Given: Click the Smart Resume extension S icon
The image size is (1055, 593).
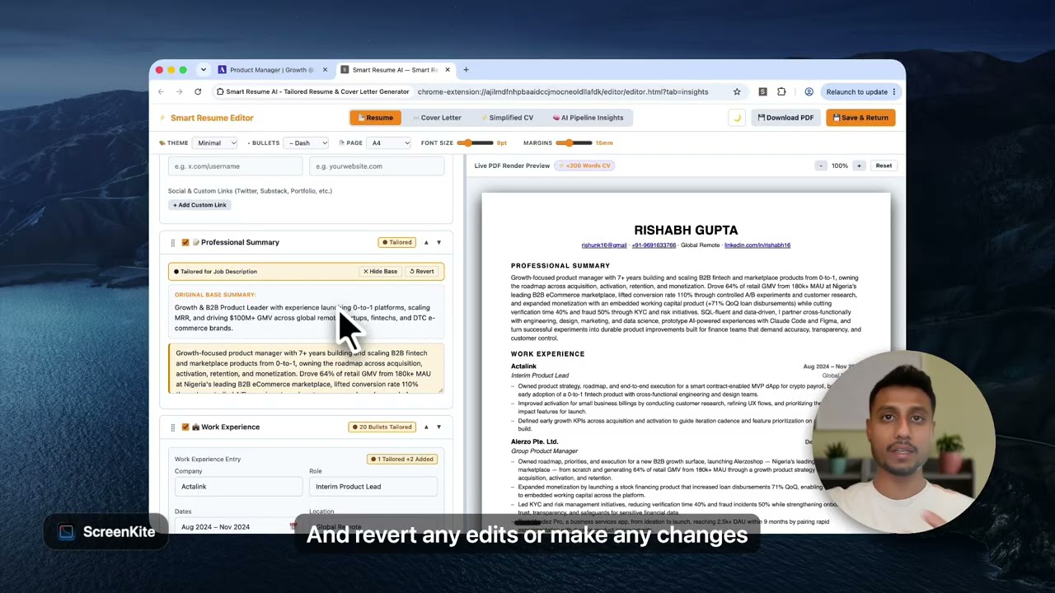Looking at the screenshot, I should pyautogui.click(x=762, y=91).
